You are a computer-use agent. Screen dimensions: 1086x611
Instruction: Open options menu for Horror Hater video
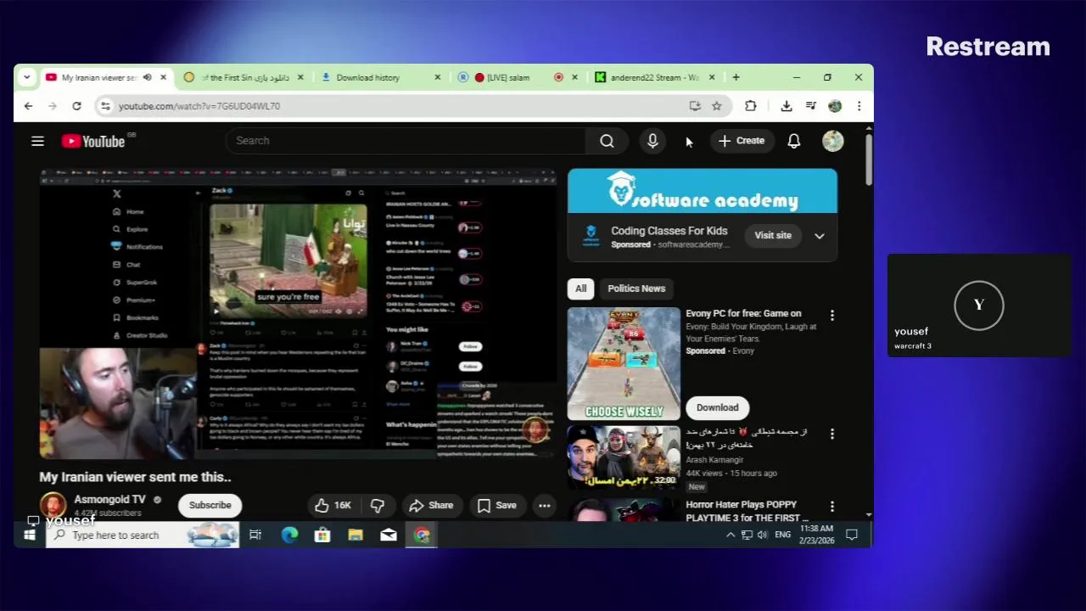click(x=832, y=507)
